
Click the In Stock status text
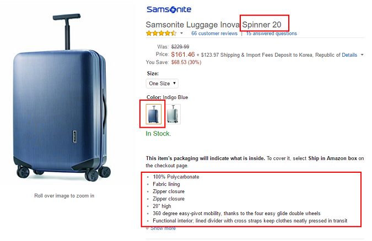(x=158, y=134)
